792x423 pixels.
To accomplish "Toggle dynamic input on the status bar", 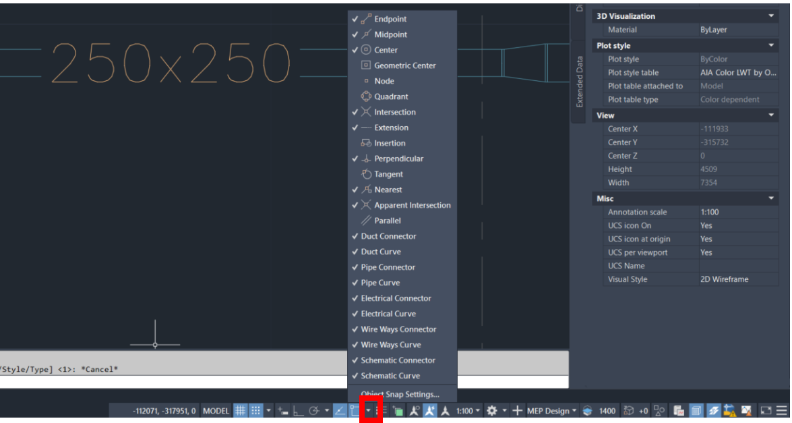I will coord(282,410).
